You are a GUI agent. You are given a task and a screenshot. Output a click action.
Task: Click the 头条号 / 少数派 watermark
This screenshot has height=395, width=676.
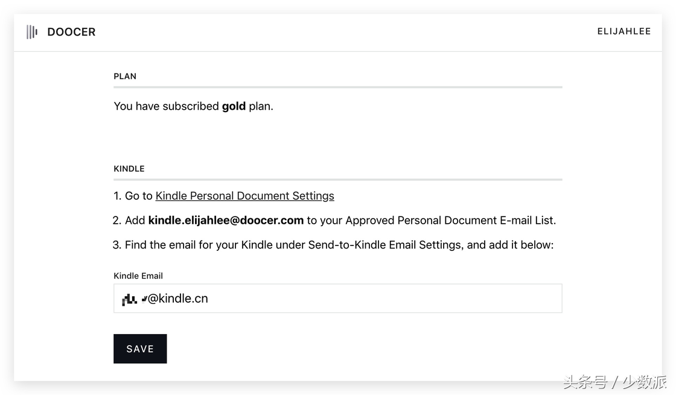coord(615,382)
